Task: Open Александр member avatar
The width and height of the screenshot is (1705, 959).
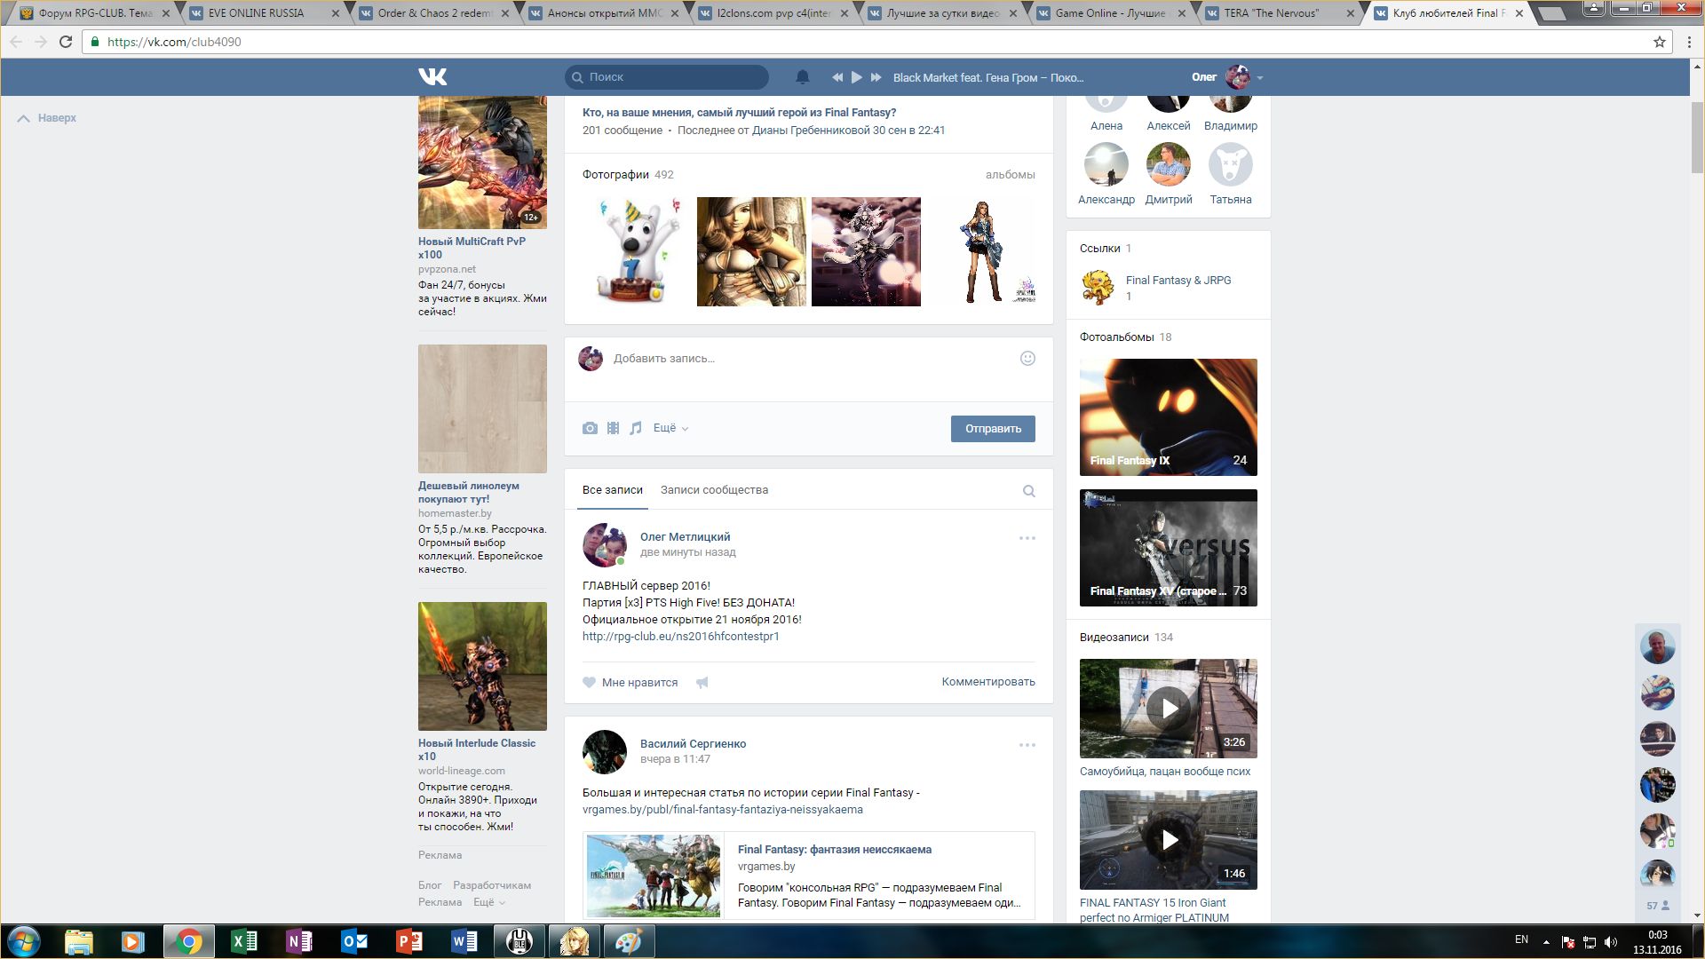Action: pos(1106,165)
